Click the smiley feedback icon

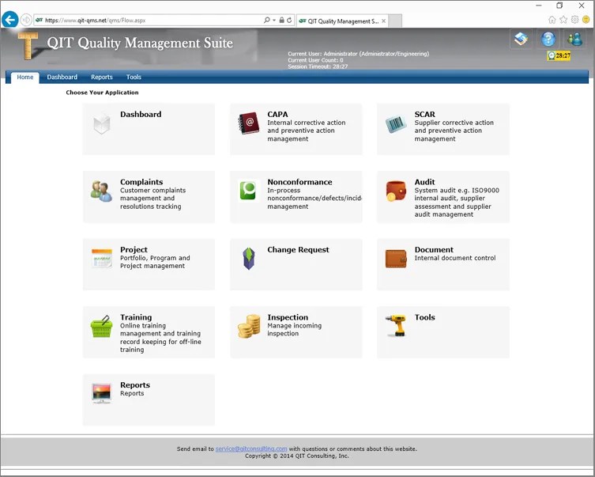click(x=586, y=20)
